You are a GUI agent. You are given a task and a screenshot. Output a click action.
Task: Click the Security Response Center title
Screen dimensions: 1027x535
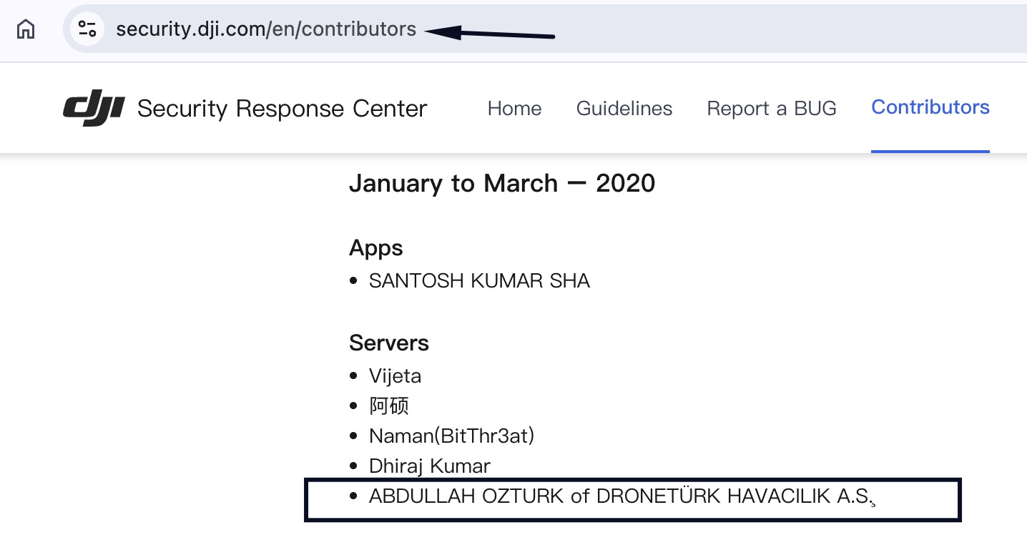pyautogui.click(x=282, y=109)
